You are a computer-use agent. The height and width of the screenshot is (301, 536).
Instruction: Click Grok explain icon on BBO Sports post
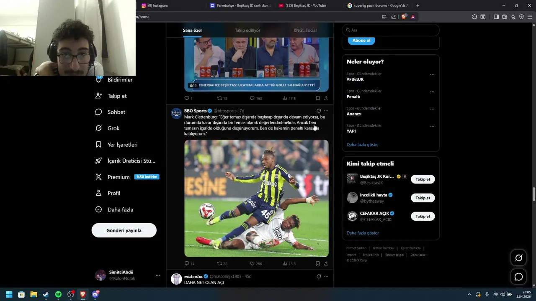click(319, 111)
